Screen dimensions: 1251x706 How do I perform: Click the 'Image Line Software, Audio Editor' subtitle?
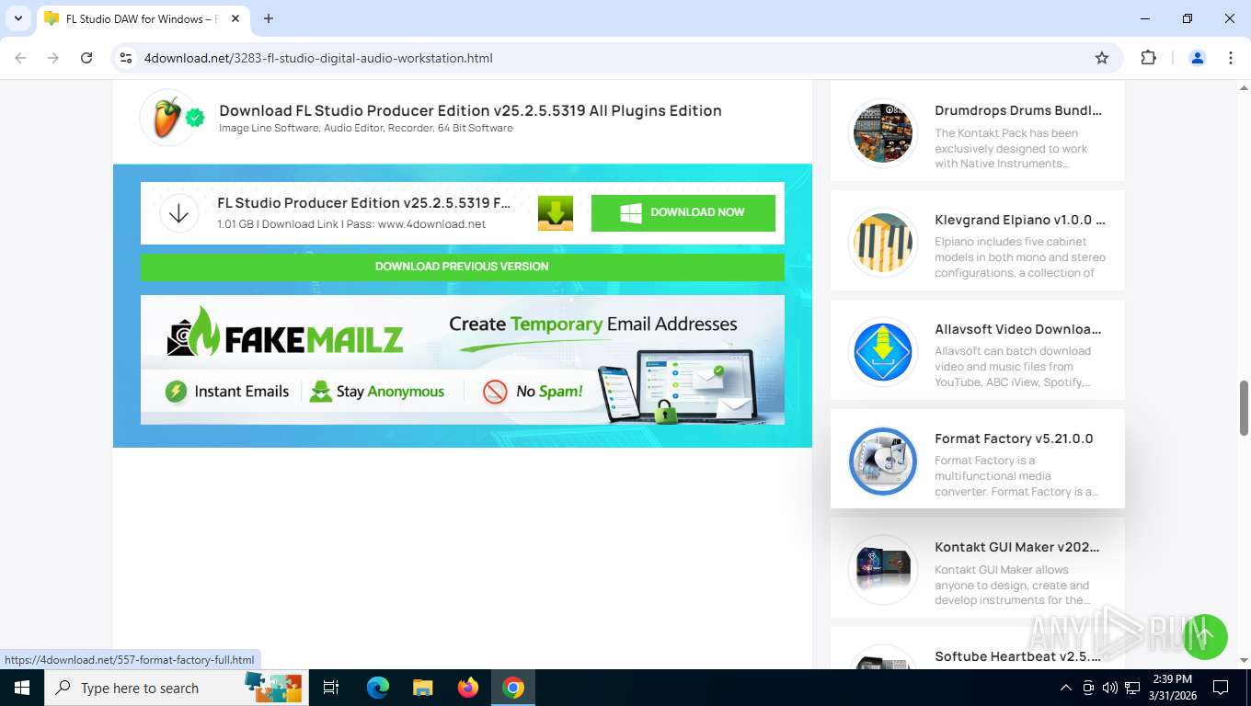point(366,128)
